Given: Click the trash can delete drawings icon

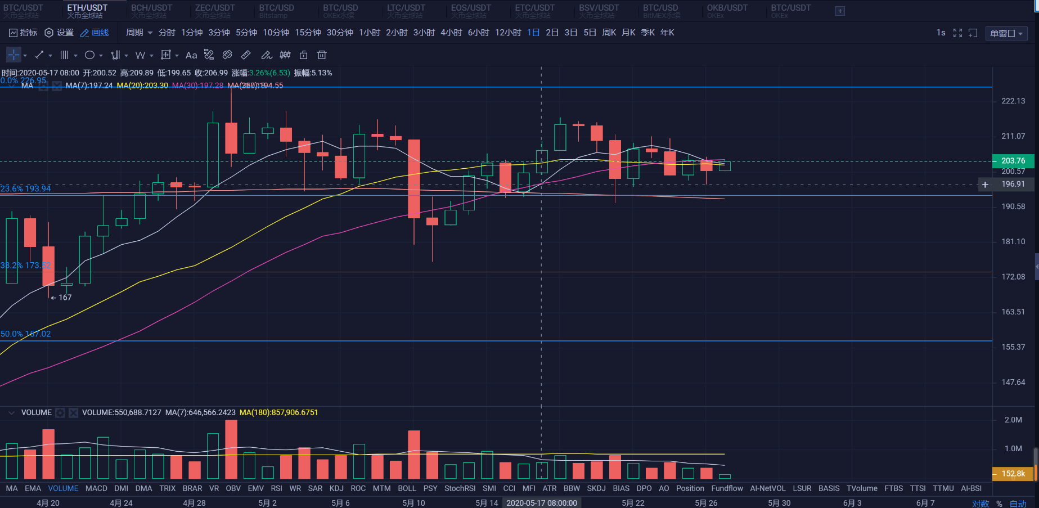Looking at the screenshot, I should 322,55.
